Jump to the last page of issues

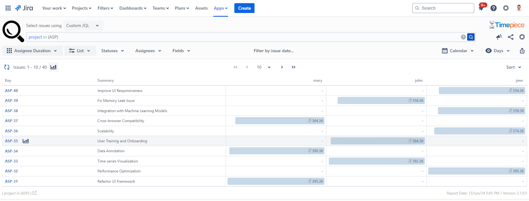294,67
